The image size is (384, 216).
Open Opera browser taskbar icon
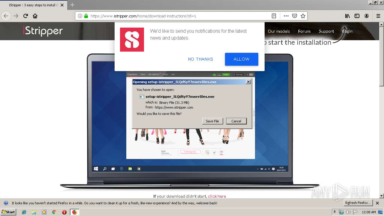tap(64, 212)
